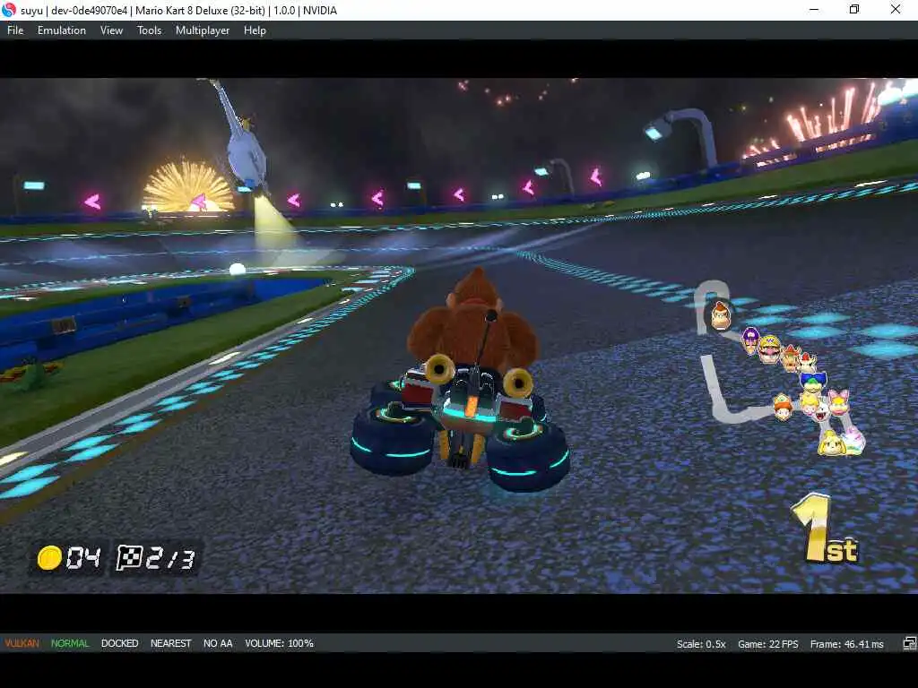The height and width of the screenshot is (688, 918).
Task: Click the Waluigi icon on minimap
Action: click(x=750, y=340)
